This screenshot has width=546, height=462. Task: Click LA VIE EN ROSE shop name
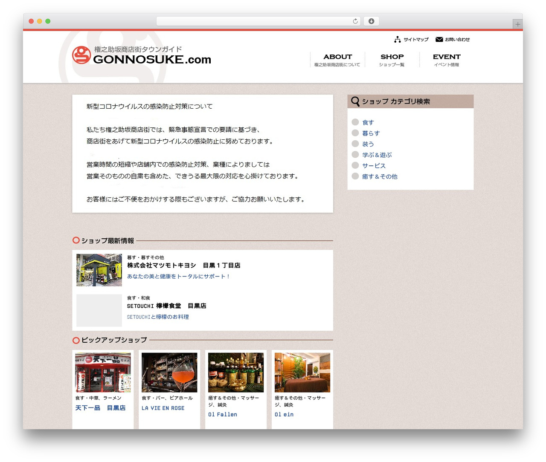click(163, 408)
